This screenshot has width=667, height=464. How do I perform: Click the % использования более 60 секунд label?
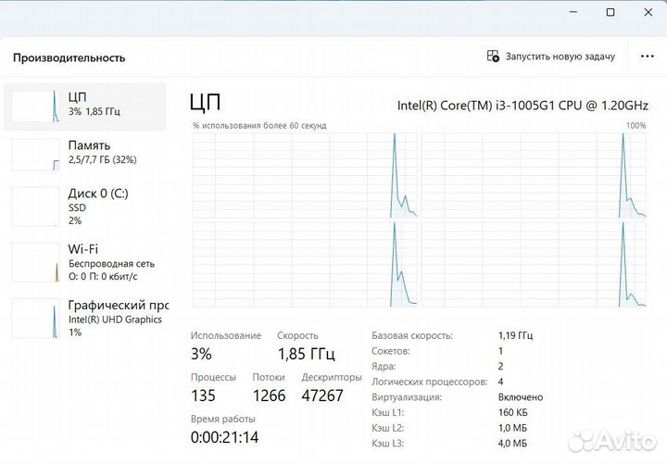259,125
